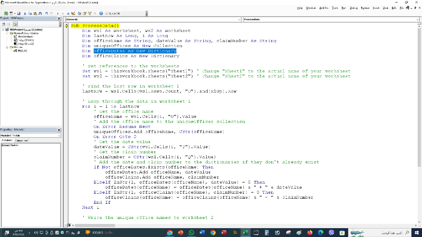Viewport: 422px width, 237px height.
Task: Click the 'Sub ProcessData()' line
Action: pyautogui.click(x=95, y=26)
